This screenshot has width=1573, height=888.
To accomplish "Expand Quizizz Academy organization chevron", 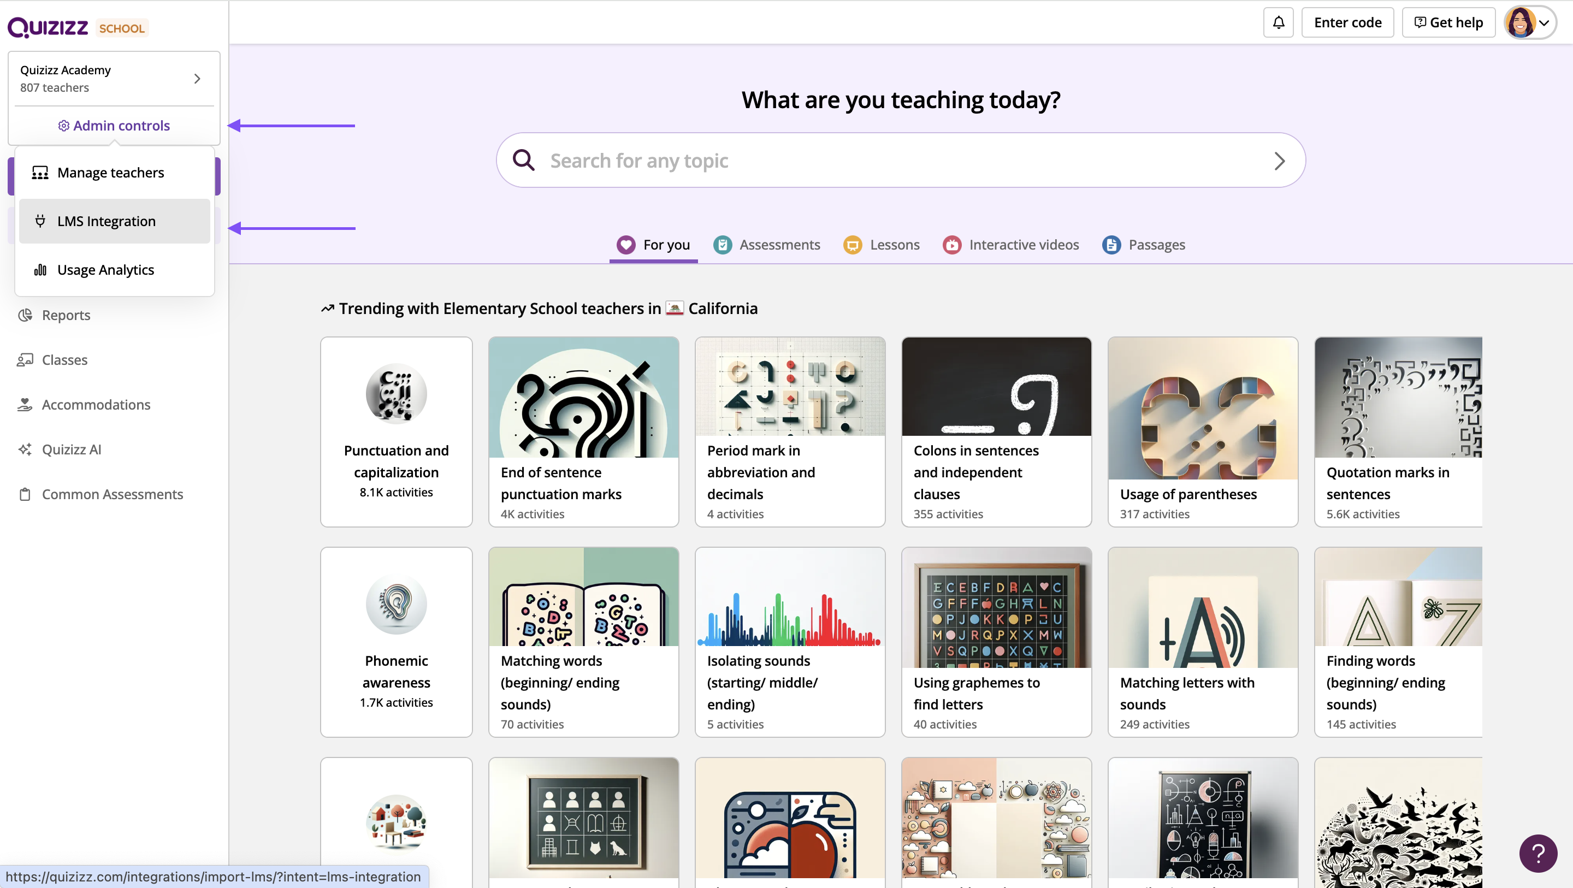I will 197,78.
